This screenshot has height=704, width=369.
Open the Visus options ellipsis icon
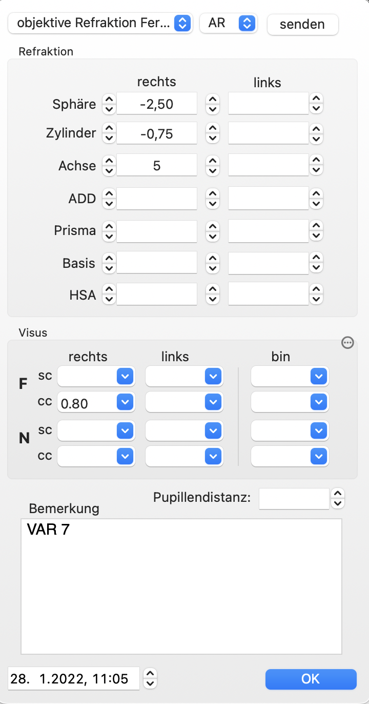coord(347,343)
